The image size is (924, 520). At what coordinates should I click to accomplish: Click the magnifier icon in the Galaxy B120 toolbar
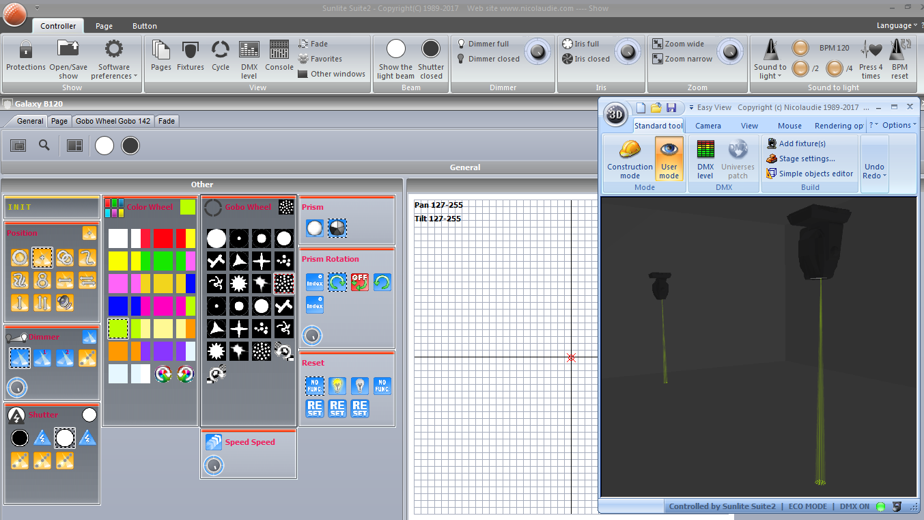pyautogui.click(x=44, y=145)
